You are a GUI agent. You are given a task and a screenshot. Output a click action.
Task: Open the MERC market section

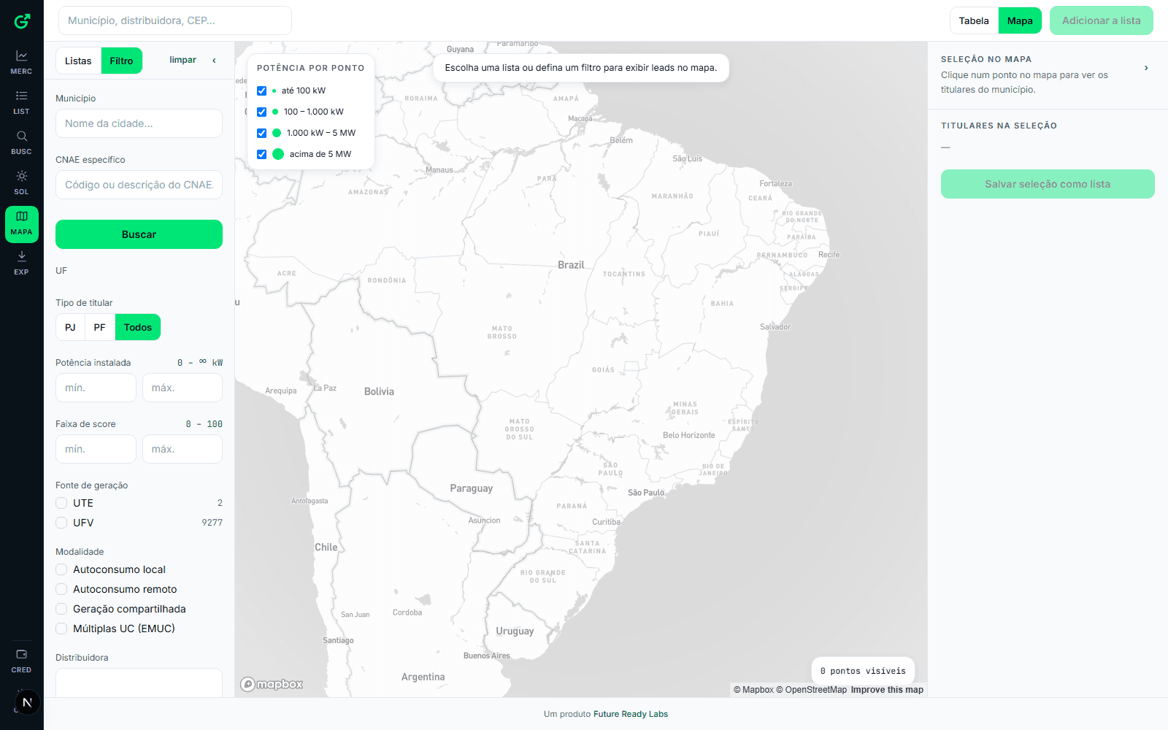point(22,62)
